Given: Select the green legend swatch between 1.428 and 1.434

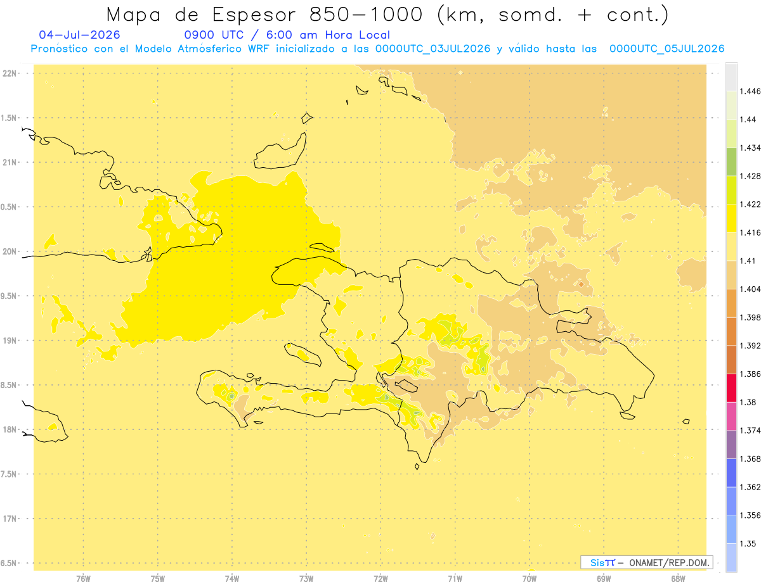Looking at the screenshot, I should pyautogui.click(x=731, y=161).
